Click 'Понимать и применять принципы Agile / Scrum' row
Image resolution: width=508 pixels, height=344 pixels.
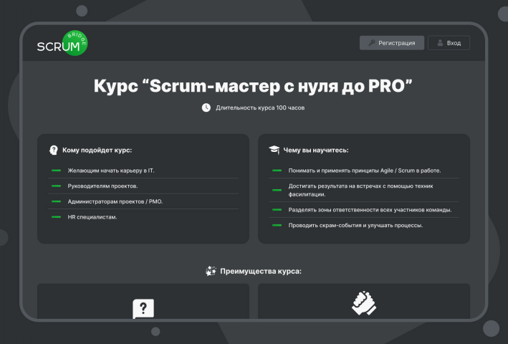(364, 171)
